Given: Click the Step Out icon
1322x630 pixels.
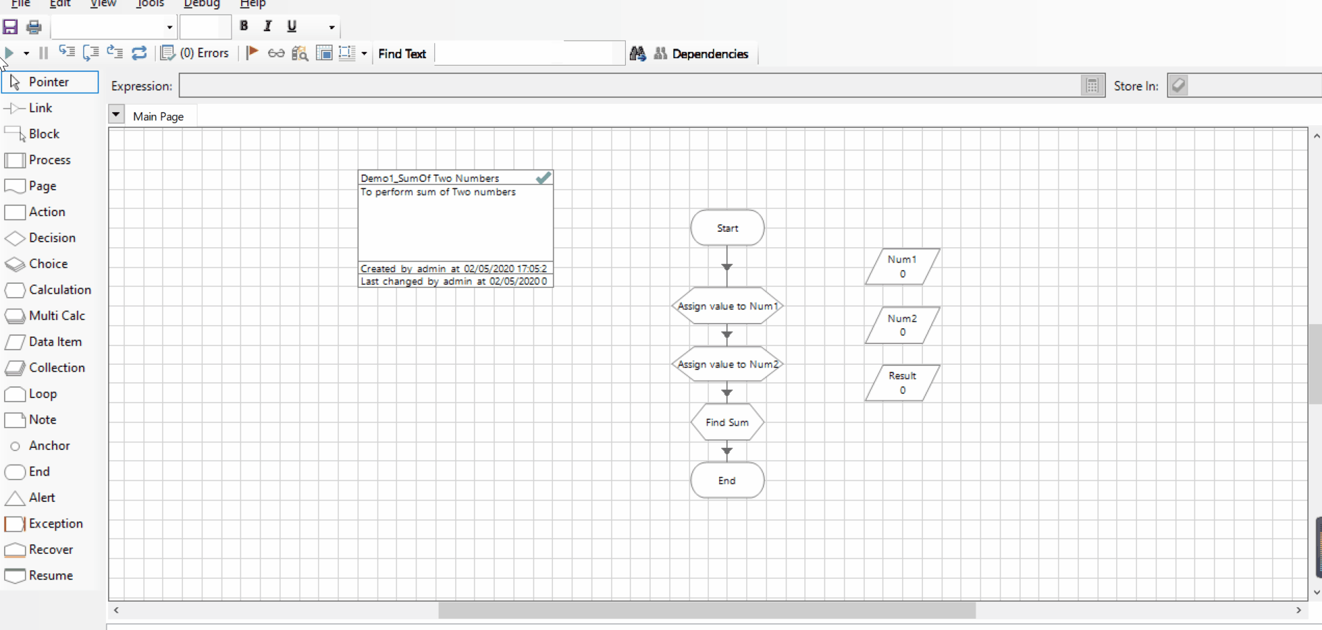Looking at the screenshot, I should tap(115, 52).
